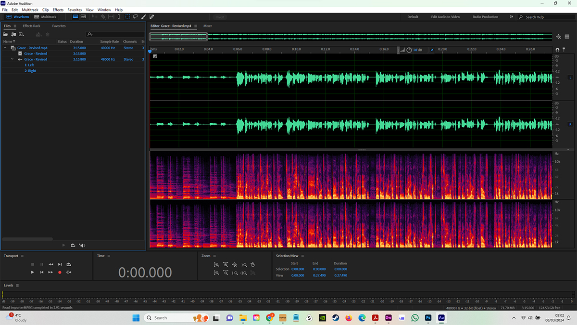Viewport: 577px width, 325px height.
Task: Toggle Loop Playback in Transport
Action: 69,264
